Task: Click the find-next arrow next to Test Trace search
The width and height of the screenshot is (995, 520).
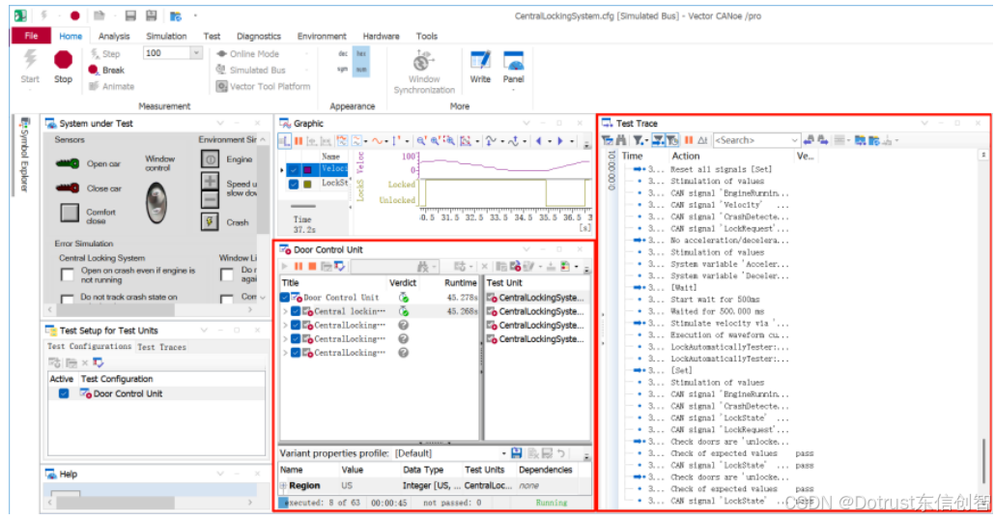Action: (823, 140)
